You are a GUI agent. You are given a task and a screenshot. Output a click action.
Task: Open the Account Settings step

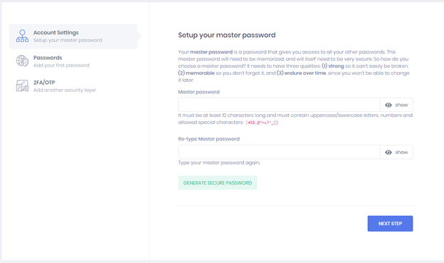73,36
